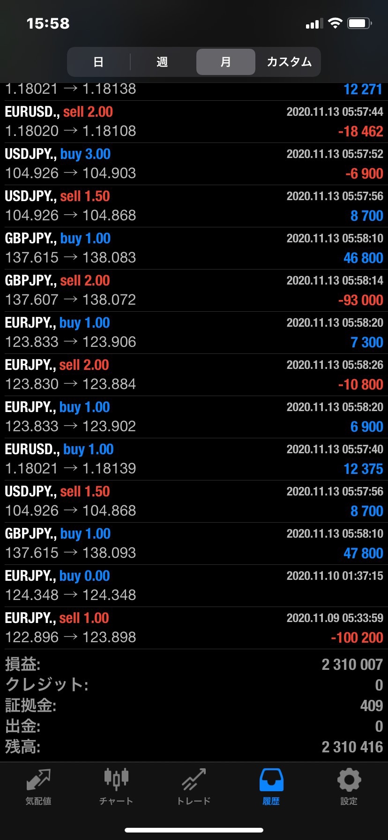This screenshot has width=388, height=840.
Task: Open USDJPY buy 3.00 trade entry
Action: pos(194,164)
